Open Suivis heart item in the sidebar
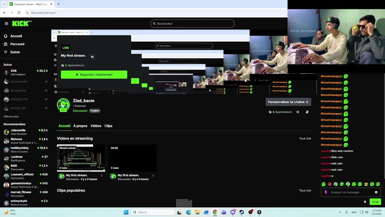 coord(12,52)
